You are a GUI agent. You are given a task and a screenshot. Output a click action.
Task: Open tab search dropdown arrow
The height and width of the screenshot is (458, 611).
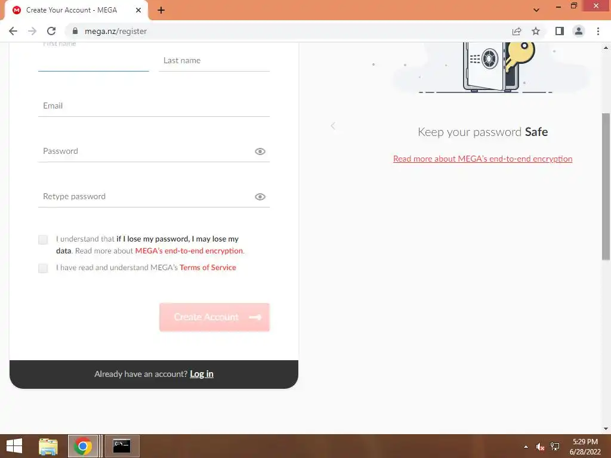click(x=536, y=10)
